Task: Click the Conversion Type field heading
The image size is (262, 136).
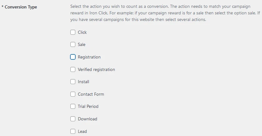Action: click(21, 7)
